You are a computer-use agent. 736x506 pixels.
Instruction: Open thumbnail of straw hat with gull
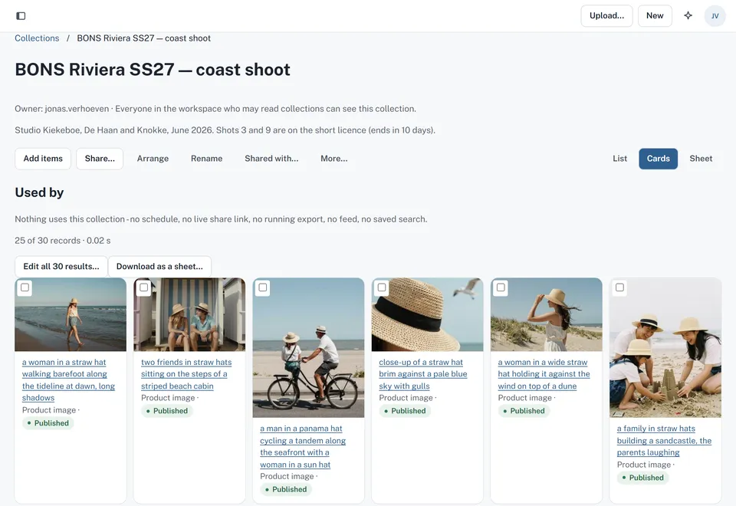click(428, 314)
